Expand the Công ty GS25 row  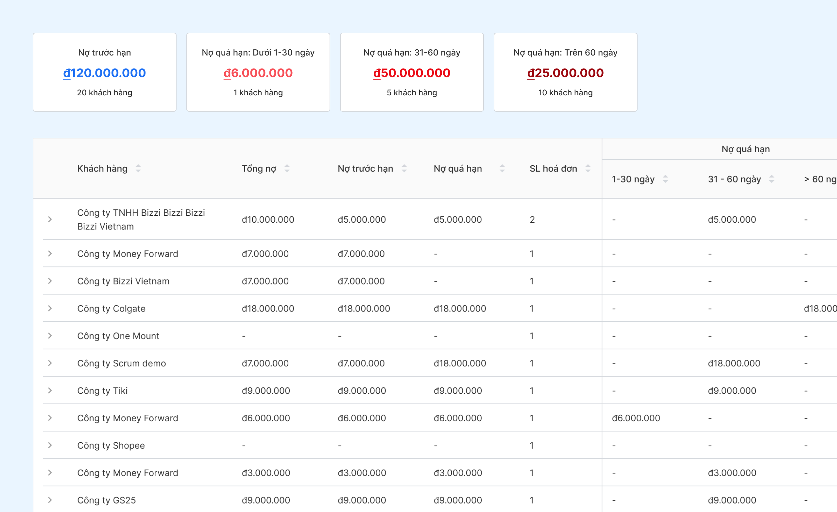coord(50,500)
